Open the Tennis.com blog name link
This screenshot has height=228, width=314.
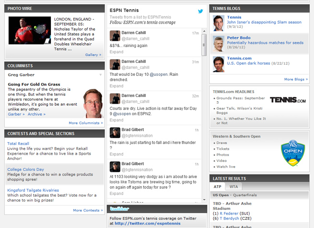point(239,59)
